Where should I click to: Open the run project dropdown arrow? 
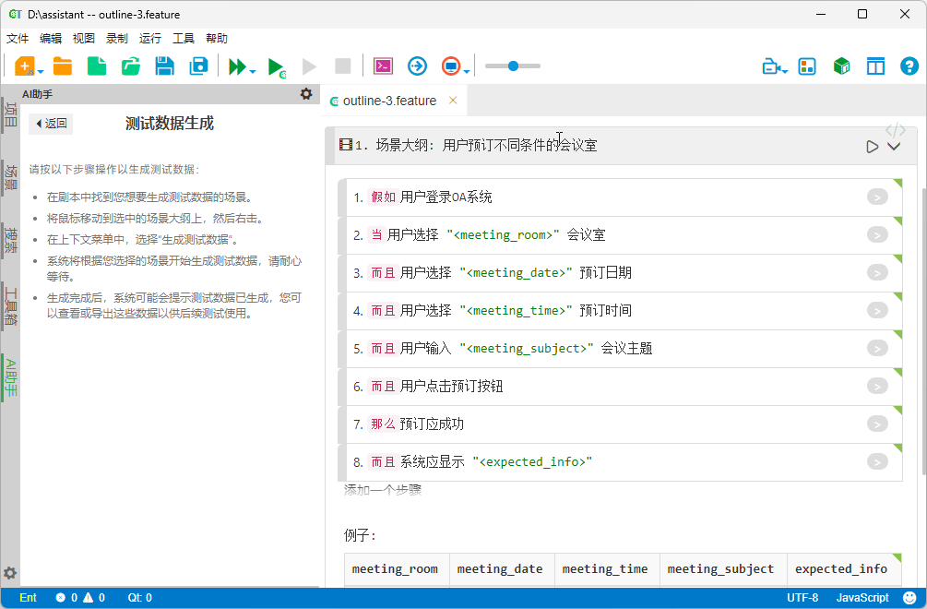(253, 72)
